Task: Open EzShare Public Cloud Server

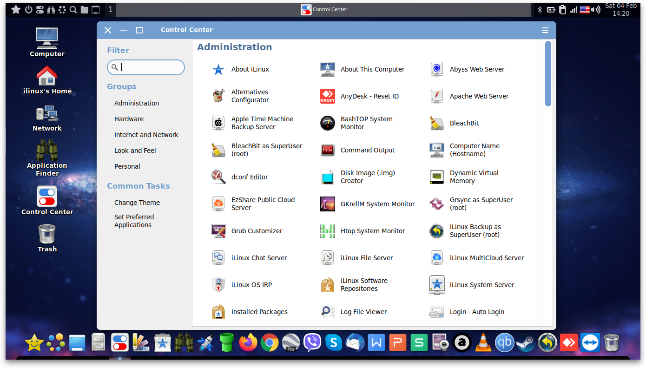Action: pos(253,204)
